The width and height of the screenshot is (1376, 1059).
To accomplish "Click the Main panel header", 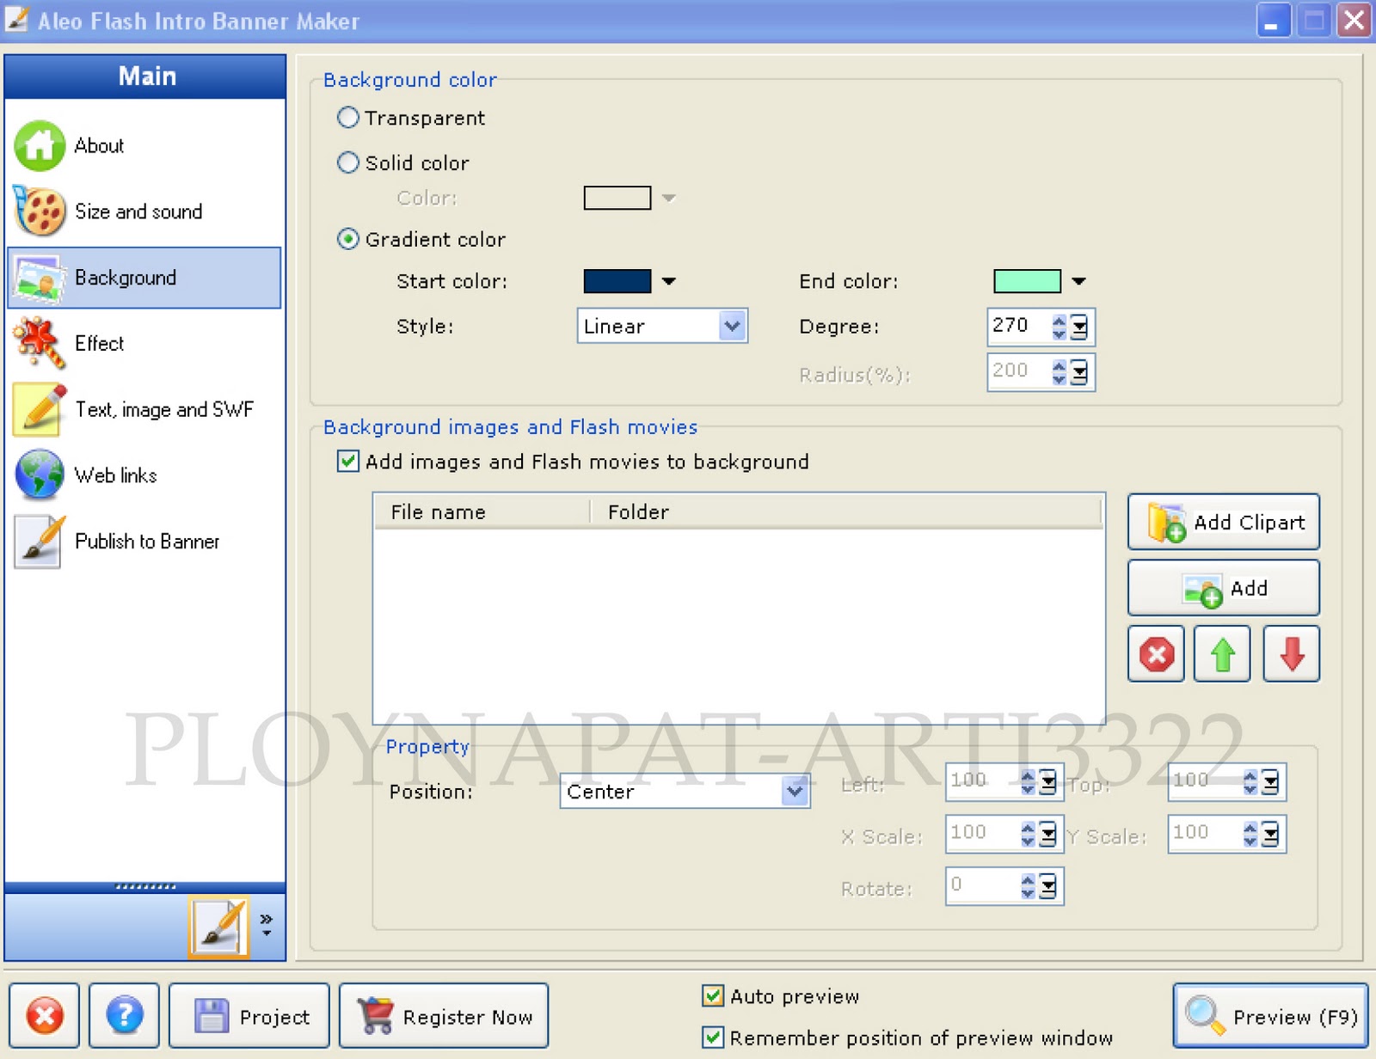I will 145,77.
